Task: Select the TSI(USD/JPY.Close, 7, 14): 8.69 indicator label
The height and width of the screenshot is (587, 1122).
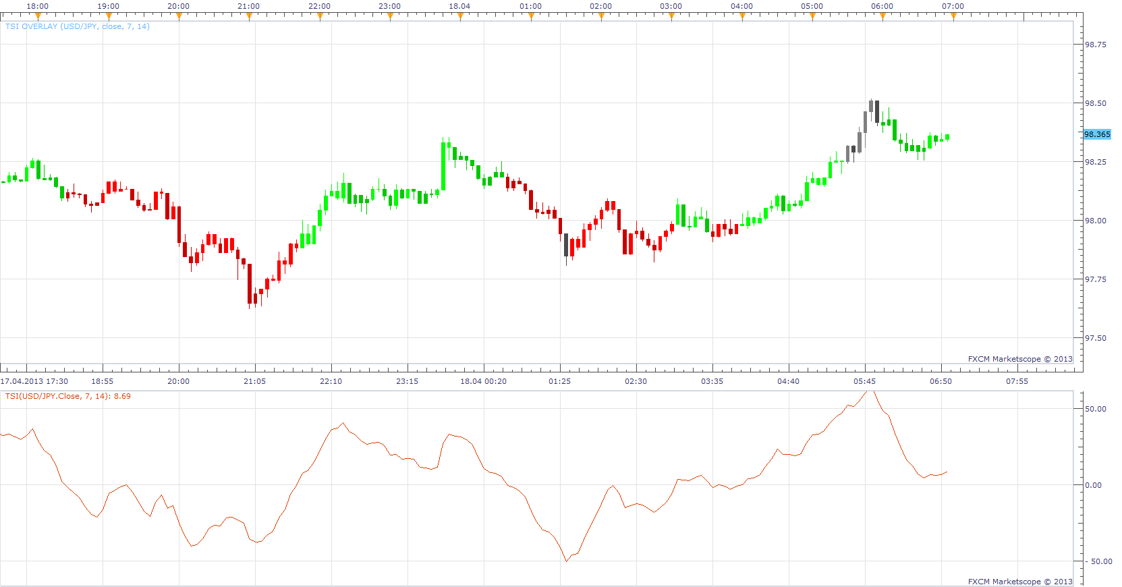Action: click(x=68, y=396)
